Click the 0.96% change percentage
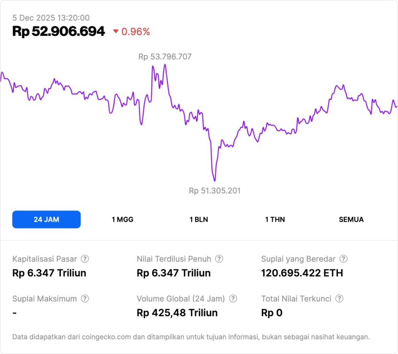Screen dimensions: 398x354 coord(136,32)
